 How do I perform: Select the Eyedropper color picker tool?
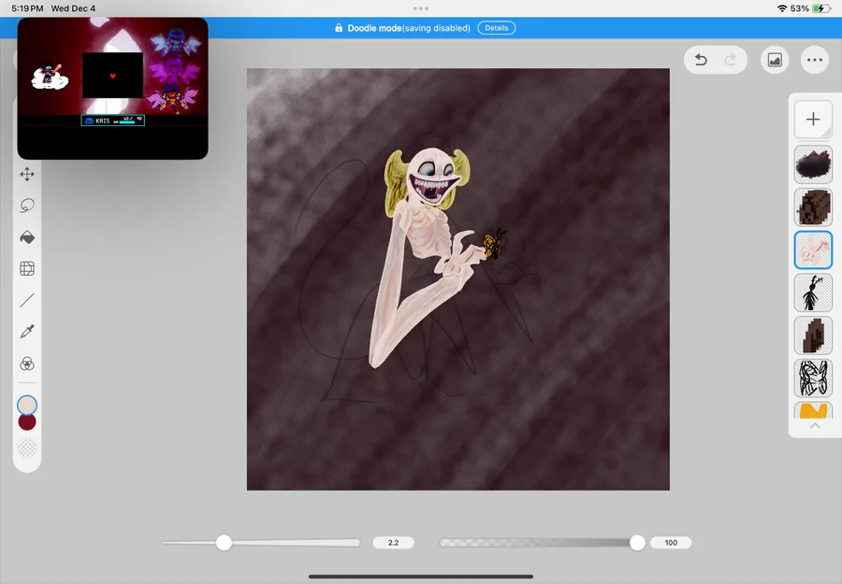pos(27,332)
